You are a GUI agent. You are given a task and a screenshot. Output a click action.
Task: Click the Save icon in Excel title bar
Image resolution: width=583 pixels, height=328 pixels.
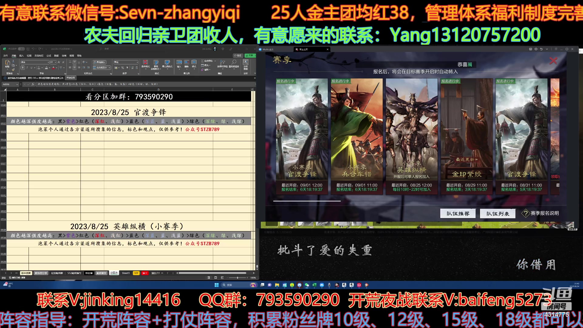click(28, 49)
